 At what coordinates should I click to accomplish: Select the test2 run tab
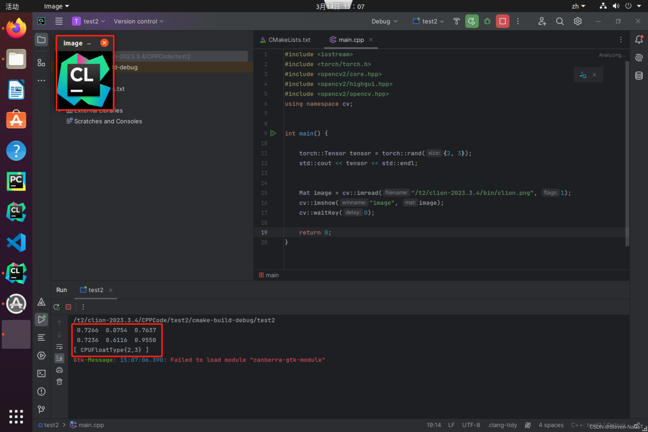tap(95, 289)
